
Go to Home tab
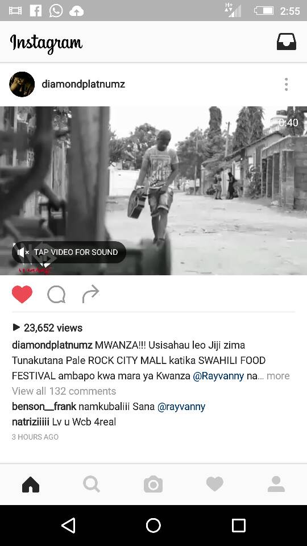31,485
